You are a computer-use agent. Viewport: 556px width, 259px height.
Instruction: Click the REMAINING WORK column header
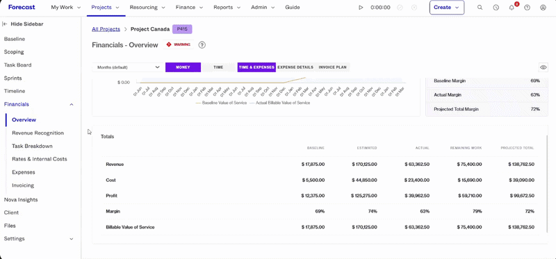click(x=466, y=148)
